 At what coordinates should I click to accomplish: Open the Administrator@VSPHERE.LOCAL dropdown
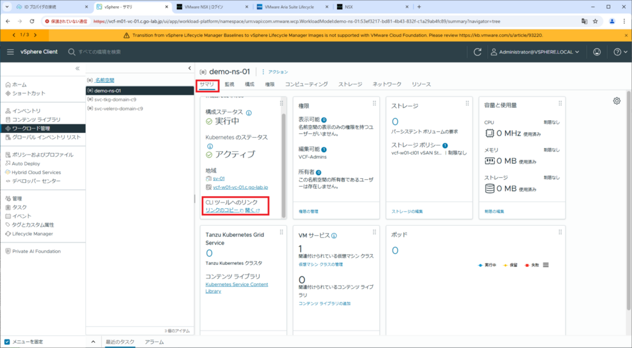click(534, 52)
